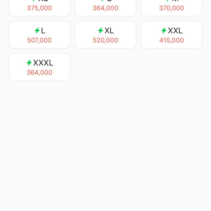Select the size card priced 370,000
Image resolution: width=211 pixels, height=211 pixels.
point(172,8)
